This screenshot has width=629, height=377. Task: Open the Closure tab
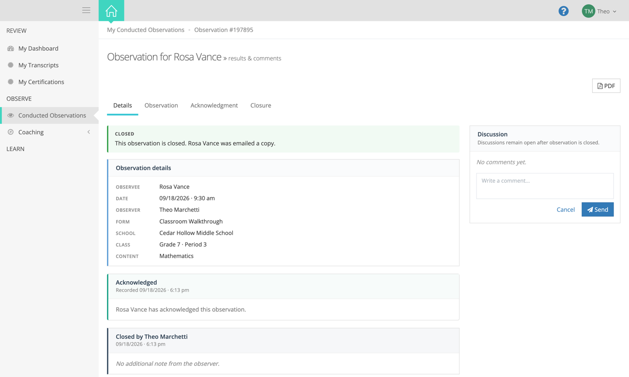tap(261, 105)
